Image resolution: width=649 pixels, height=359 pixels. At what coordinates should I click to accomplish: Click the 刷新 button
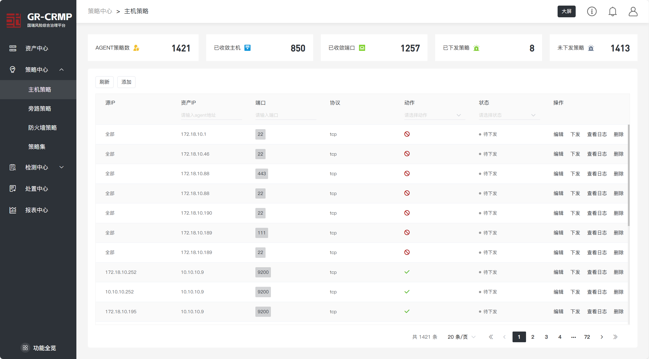[104, 82]
